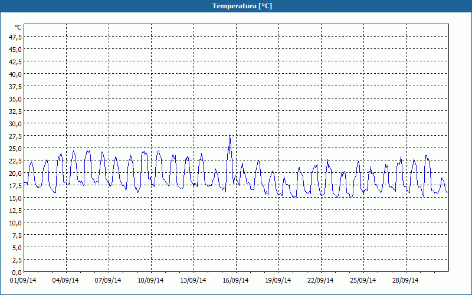Image resolution: width=472 pixels, height=295 pixels.
Task: Click the 22/09/14 date label
Action: pos(320,280)
